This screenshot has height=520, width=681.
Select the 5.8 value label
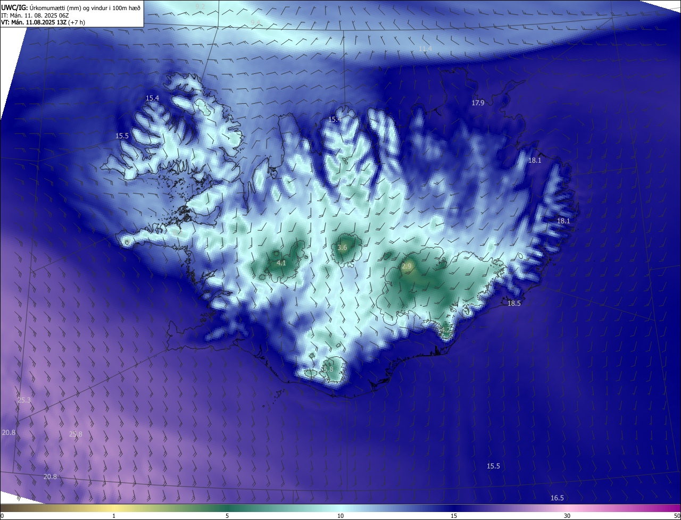pyautogui.click(x=328, y=369)
